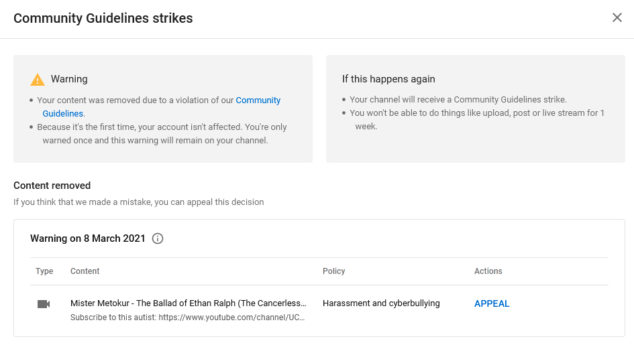Click "You won't be able to do things" bullet

(477, 119)
